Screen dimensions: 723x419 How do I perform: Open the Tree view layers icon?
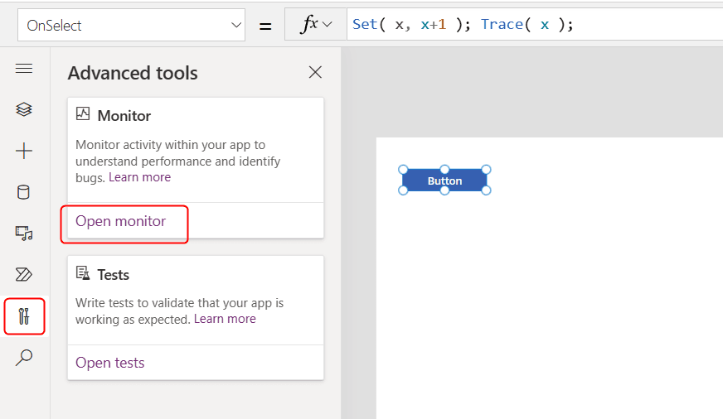click(24, 109)
